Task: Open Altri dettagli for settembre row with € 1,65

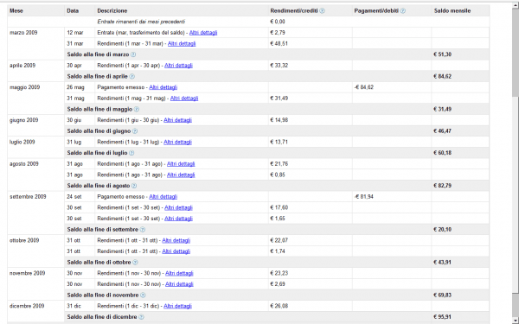Action: click(178, 219)
